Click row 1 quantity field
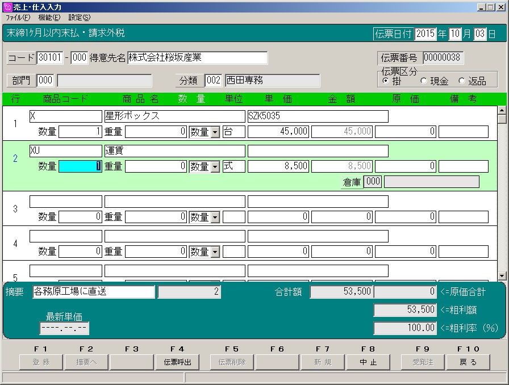509x385 pixels. 80,132
